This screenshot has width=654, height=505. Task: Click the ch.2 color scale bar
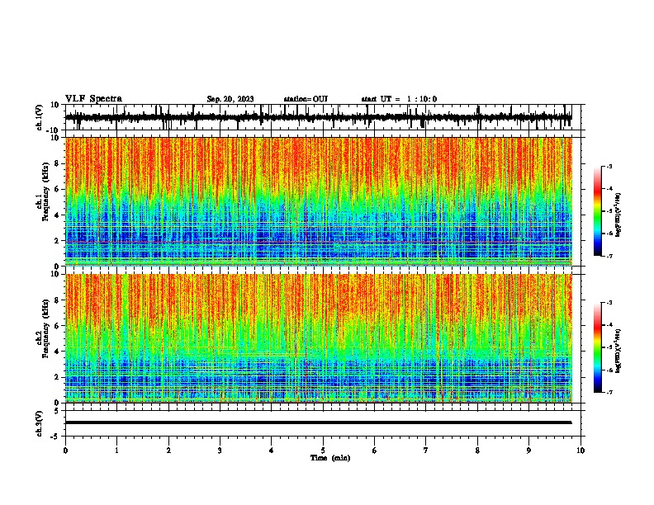[597, 347]
